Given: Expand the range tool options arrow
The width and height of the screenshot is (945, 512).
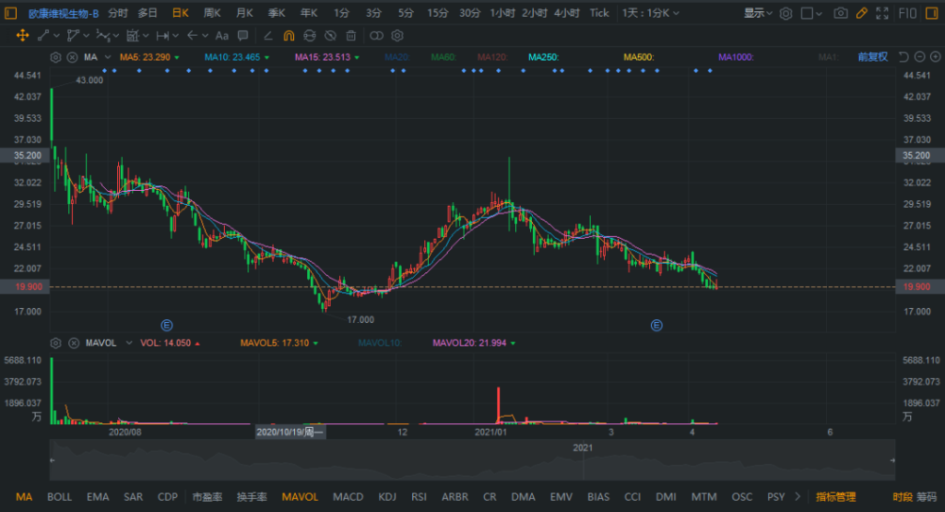Looking at the screenshot, I should 176,36.
